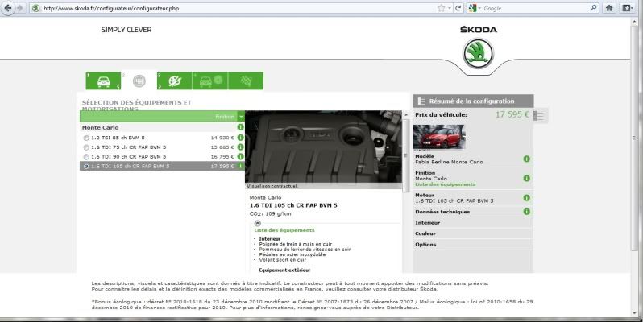
Task: Show info for Monte Carlo trim heading
Action: click(x=240, y=127)
